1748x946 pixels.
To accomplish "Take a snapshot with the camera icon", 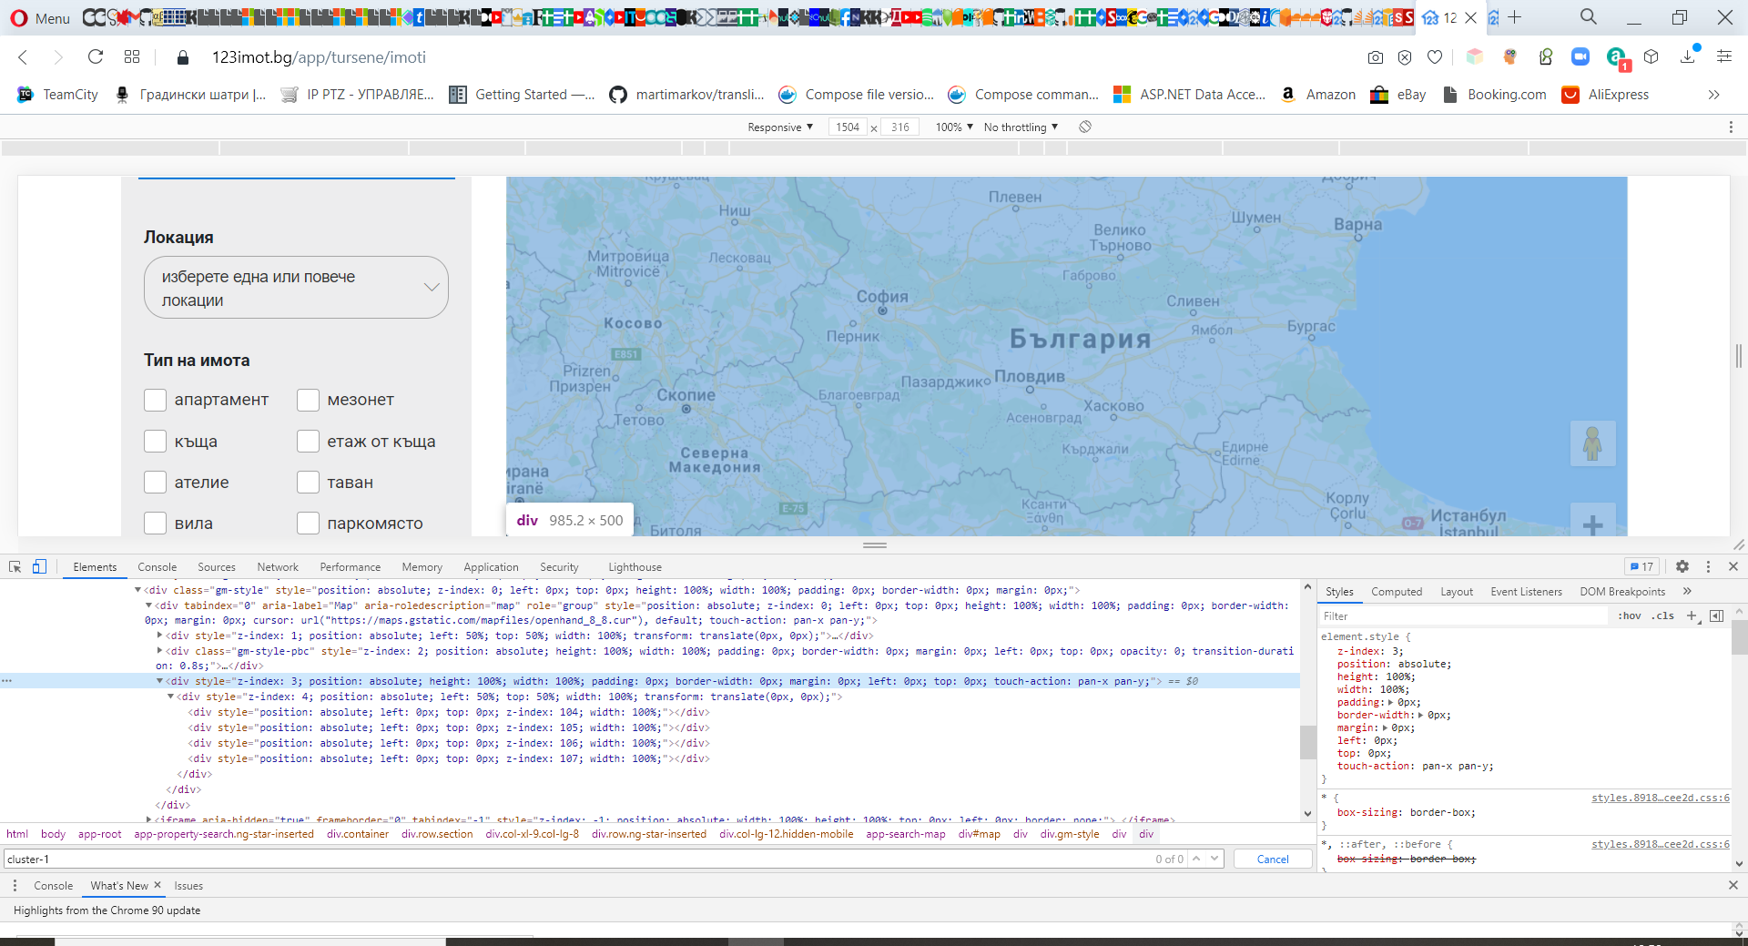I will pyautogui.click(x=1376, y=56).
